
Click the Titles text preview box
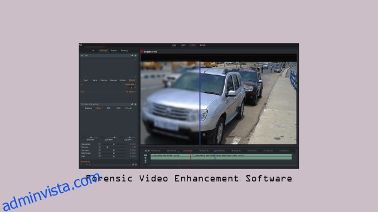[x=108, y=68]
